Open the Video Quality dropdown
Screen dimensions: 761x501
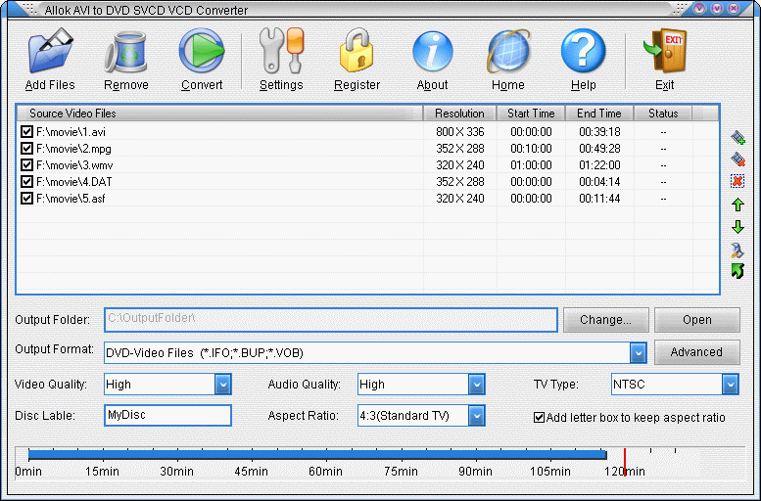(x=222, y=385)
